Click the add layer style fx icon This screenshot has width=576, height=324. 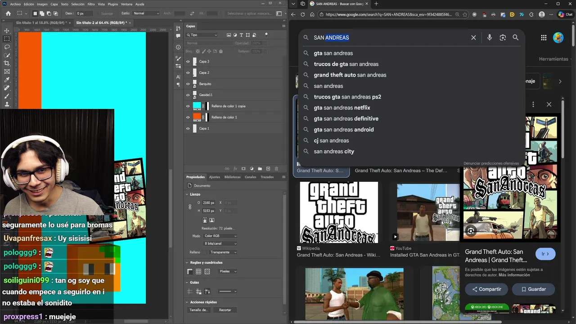[235, 169]
